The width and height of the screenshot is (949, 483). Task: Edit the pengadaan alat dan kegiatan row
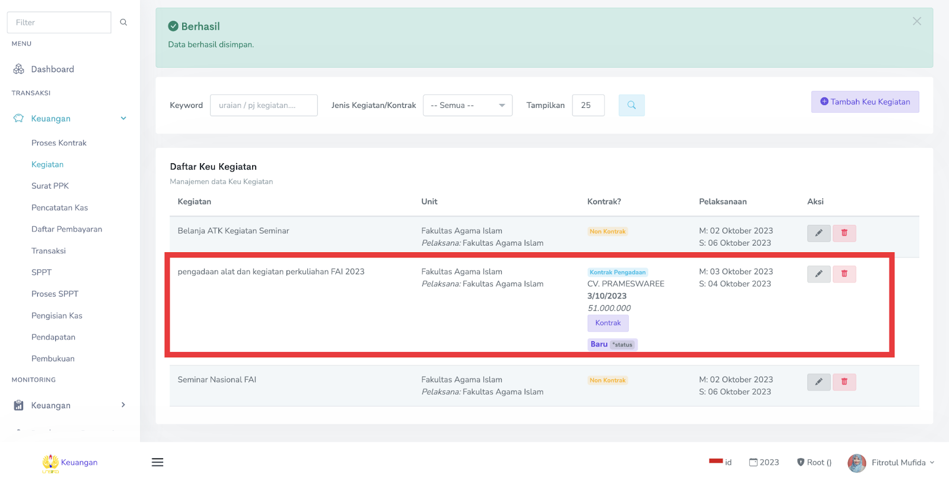click(819, 274)
